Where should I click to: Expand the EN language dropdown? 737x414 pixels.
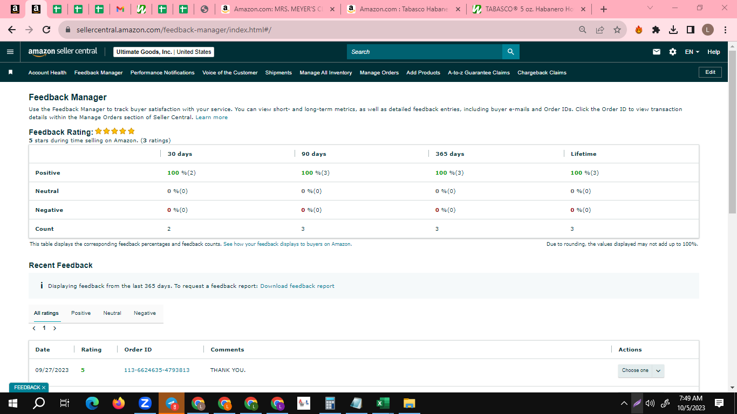coord(692,52)
